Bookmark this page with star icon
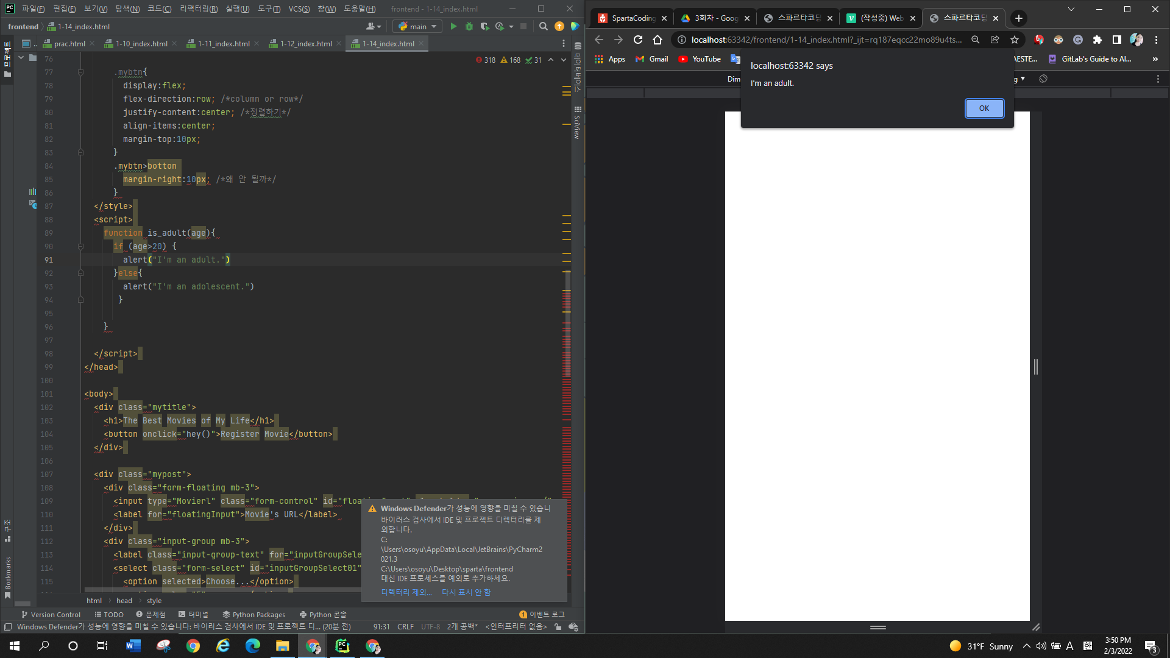The height and width of the screenshot is (658, 1170). (1015, 40)
